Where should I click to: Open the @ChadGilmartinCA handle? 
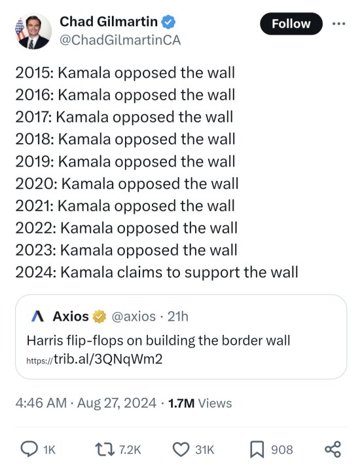point(120,40)
